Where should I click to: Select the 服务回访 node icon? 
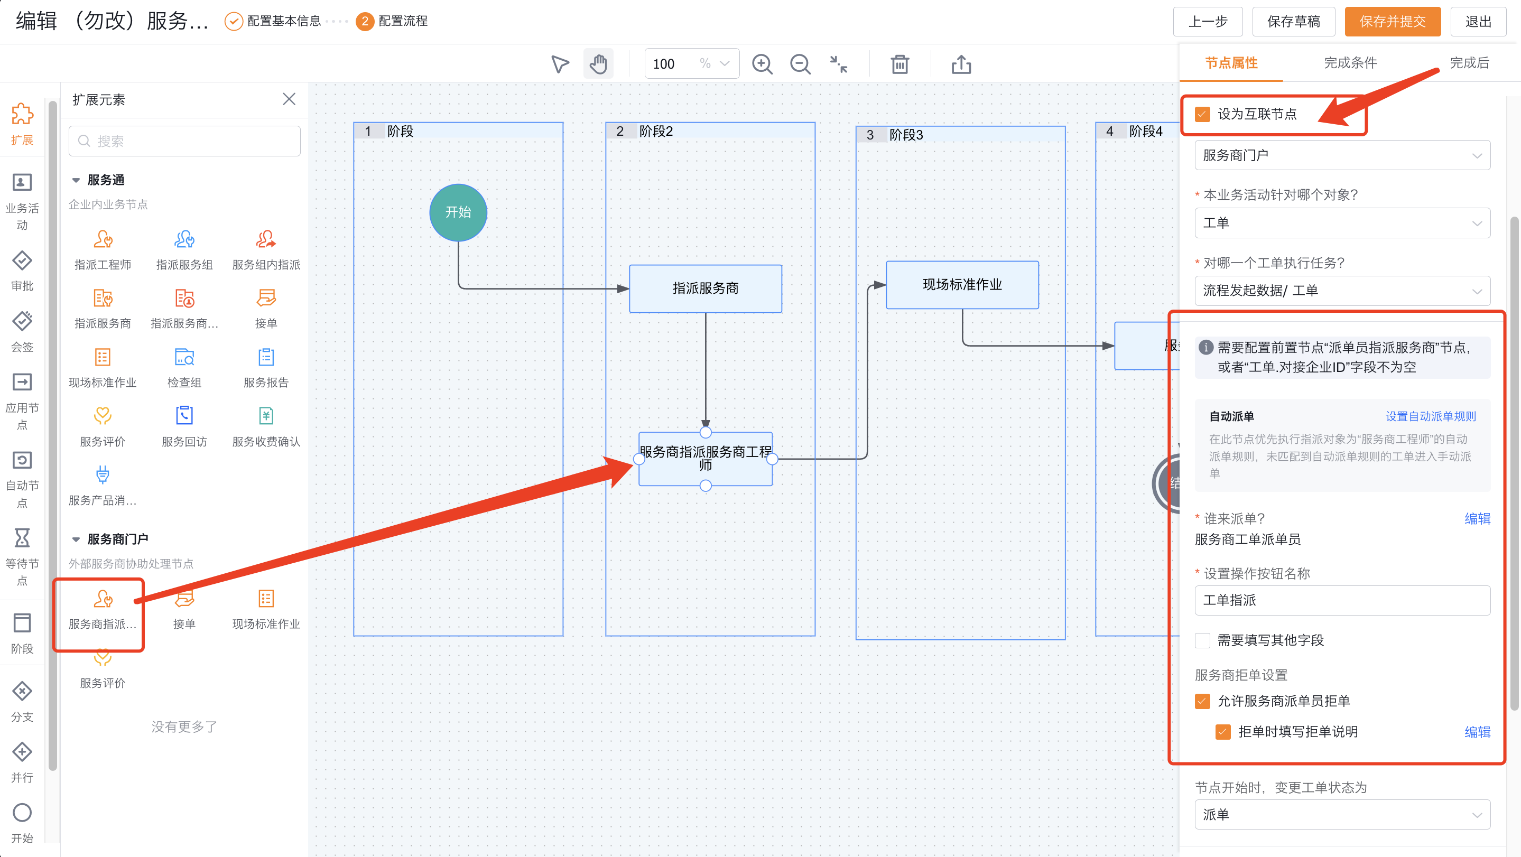(184, 415)
